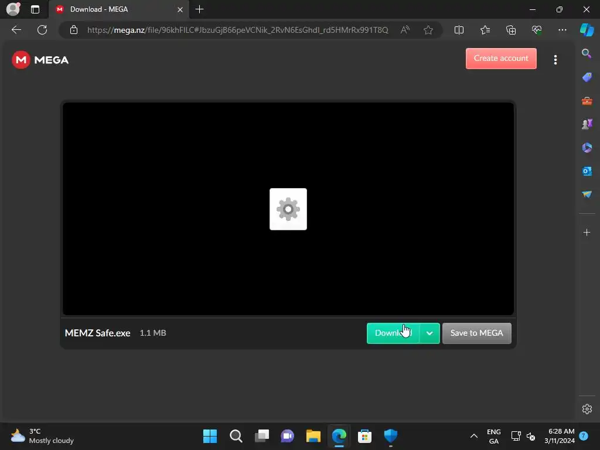
Task: View site information lock icon
Action: click(74, 30)
